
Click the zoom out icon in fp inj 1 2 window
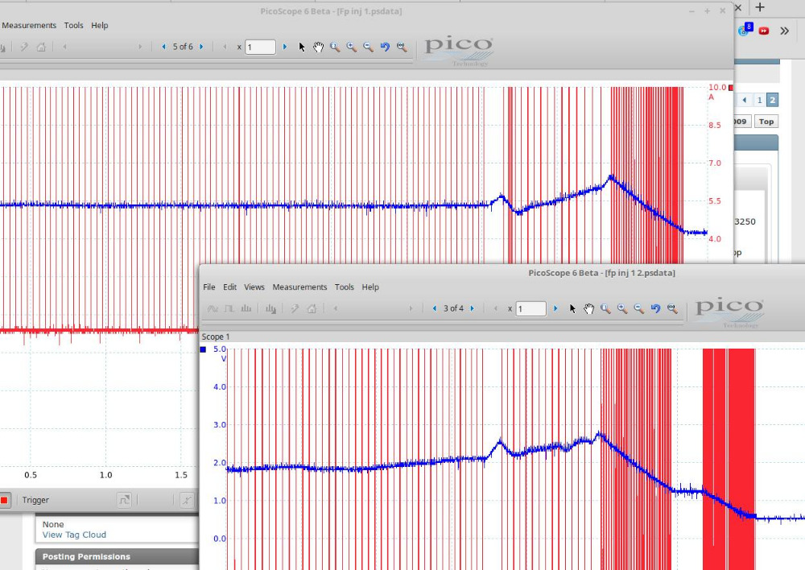pos(639,309)
